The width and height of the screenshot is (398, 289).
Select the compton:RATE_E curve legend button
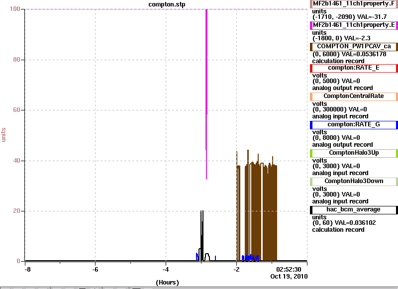click(x=354, y=68)
